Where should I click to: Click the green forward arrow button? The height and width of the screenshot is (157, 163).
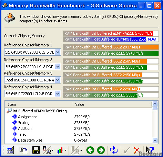click(101, 150)
